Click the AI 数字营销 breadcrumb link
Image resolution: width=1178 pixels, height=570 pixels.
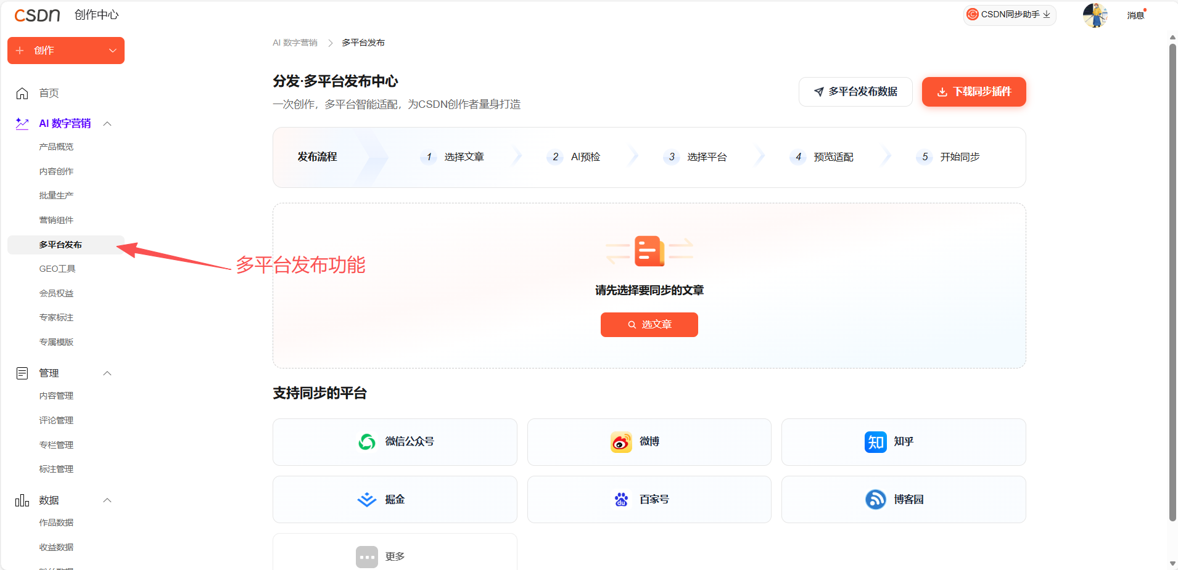tap(295, 43)
